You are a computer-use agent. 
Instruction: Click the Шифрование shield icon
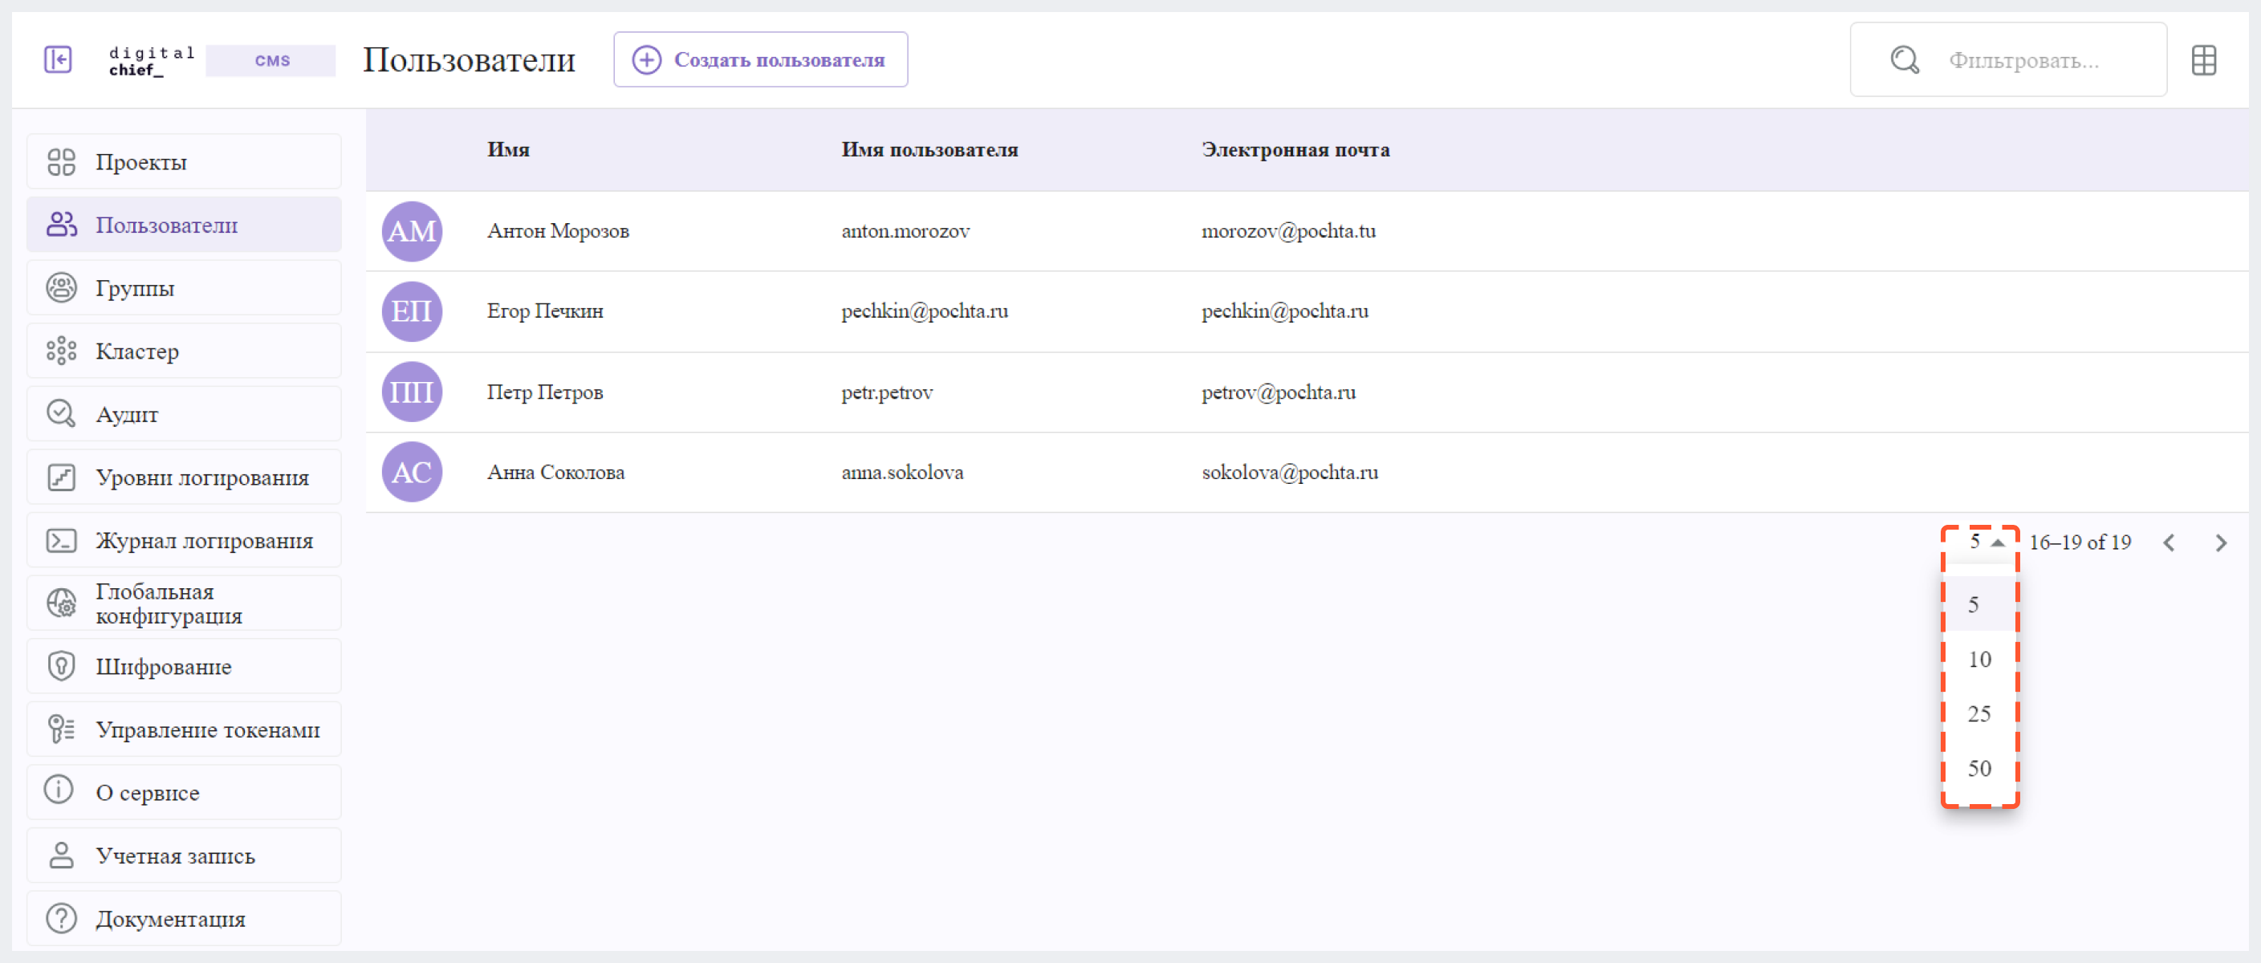tap(62, 666)
